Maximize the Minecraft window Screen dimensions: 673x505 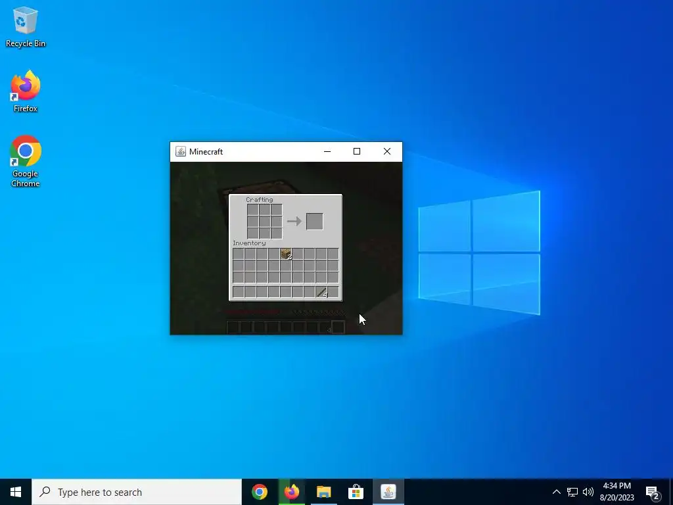(x=357, y=152)
